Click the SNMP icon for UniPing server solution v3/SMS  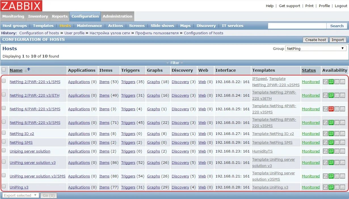coord(331,176)
